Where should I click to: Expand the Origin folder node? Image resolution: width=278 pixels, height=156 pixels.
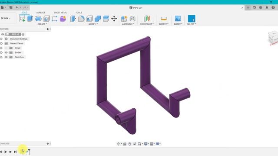pyautogui.click(x=1, y=48)
